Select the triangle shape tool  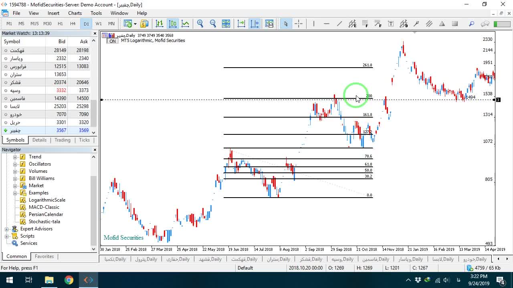pos(442,24)
